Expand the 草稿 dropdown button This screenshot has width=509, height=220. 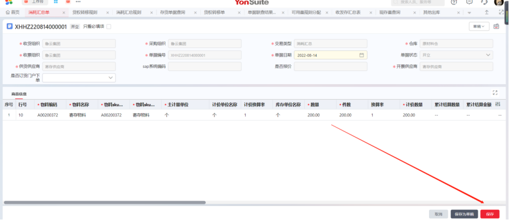[479, 26]
